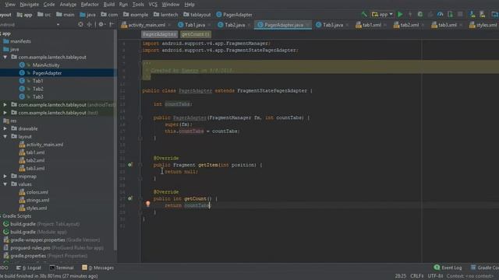Switch to Tab1.java editor tab

click(194, 25)
